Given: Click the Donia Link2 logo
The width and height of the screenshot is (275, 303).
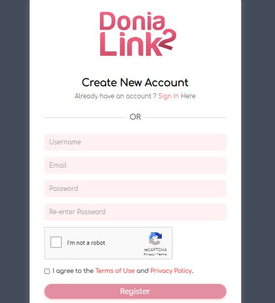Looking at the screenshot, I should point(138,34).
